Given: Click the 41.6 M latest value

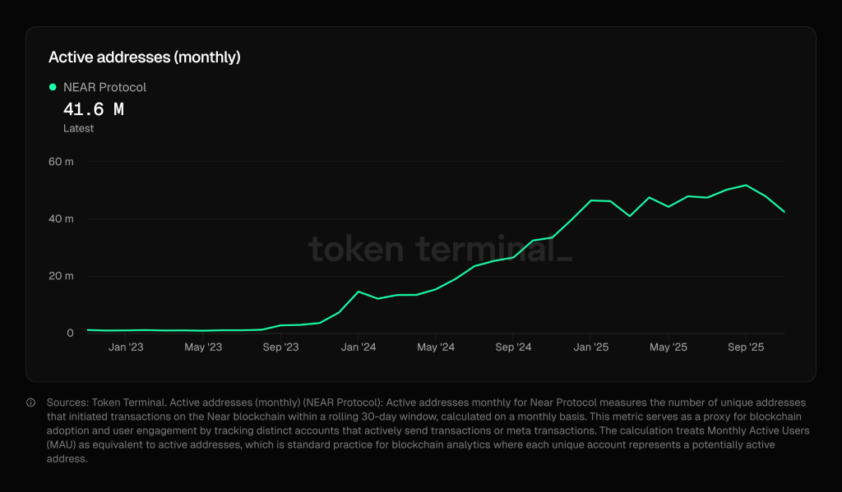Looking at the screenshot, I should (x=94, y=109).
